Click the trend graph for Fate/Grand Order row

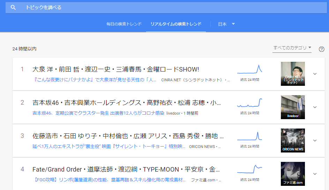pos(249,169)
